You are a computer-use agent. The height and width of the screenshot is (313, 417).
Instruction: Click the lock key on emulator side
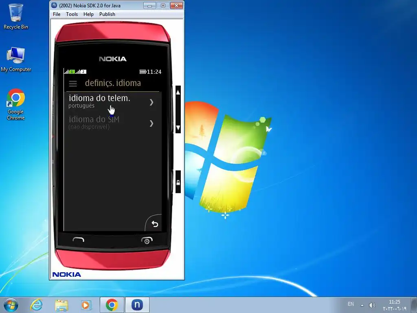tap(178, 182)
